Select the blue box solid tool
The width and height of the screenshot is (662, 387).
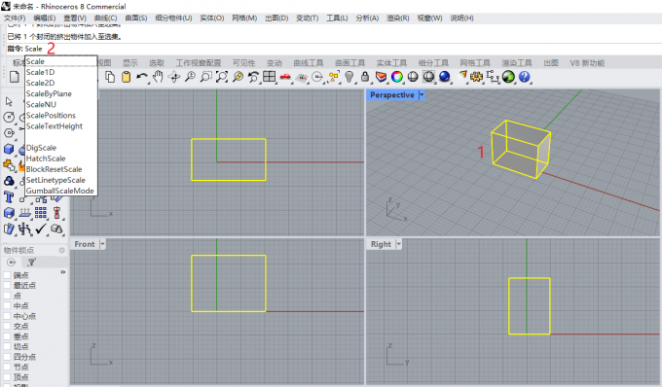pyautogui.click(x=9, y=149)
